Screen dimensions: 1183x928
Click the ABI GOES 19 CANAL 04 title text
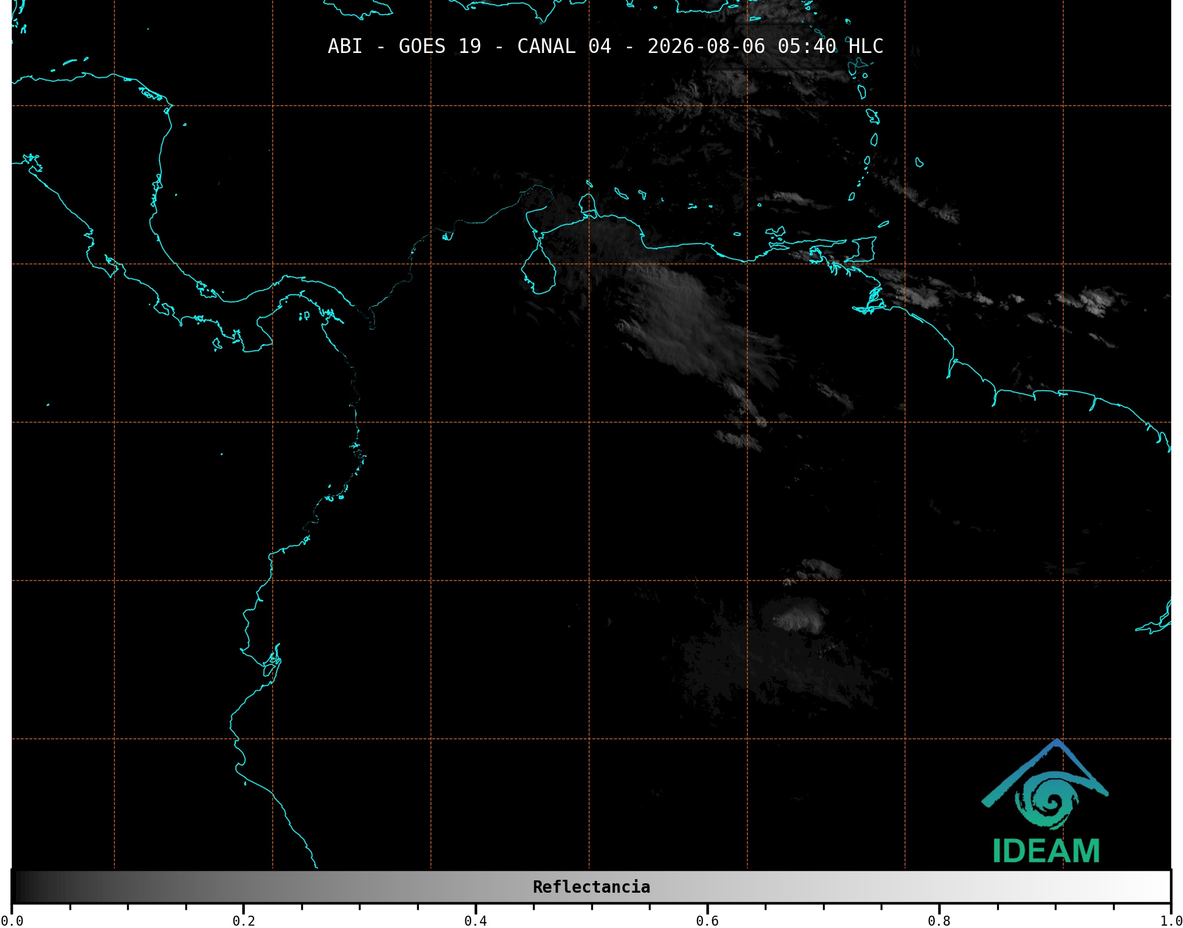605,46
